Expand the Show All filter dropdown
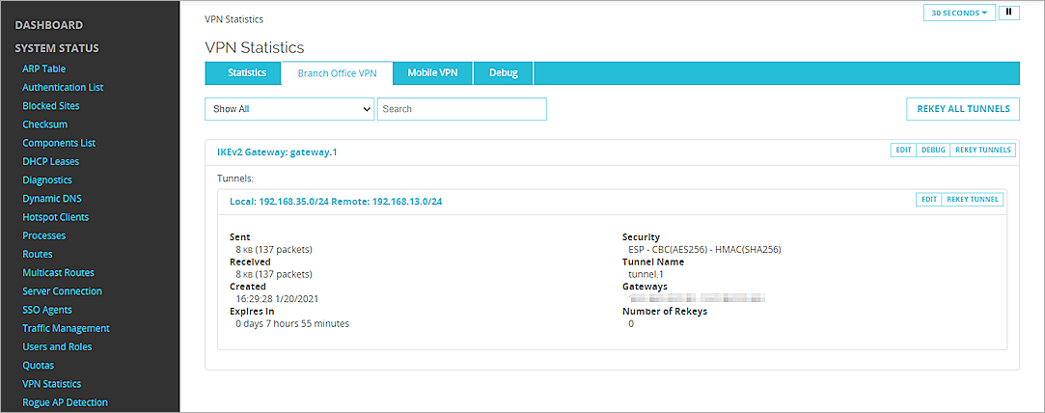 point(289,109)
